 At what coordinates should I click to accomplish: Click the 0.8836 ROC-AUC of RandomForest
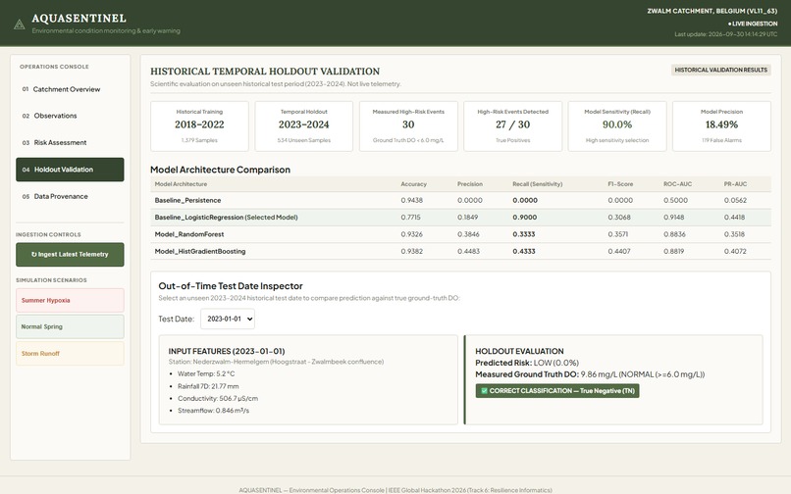[674, 234]
